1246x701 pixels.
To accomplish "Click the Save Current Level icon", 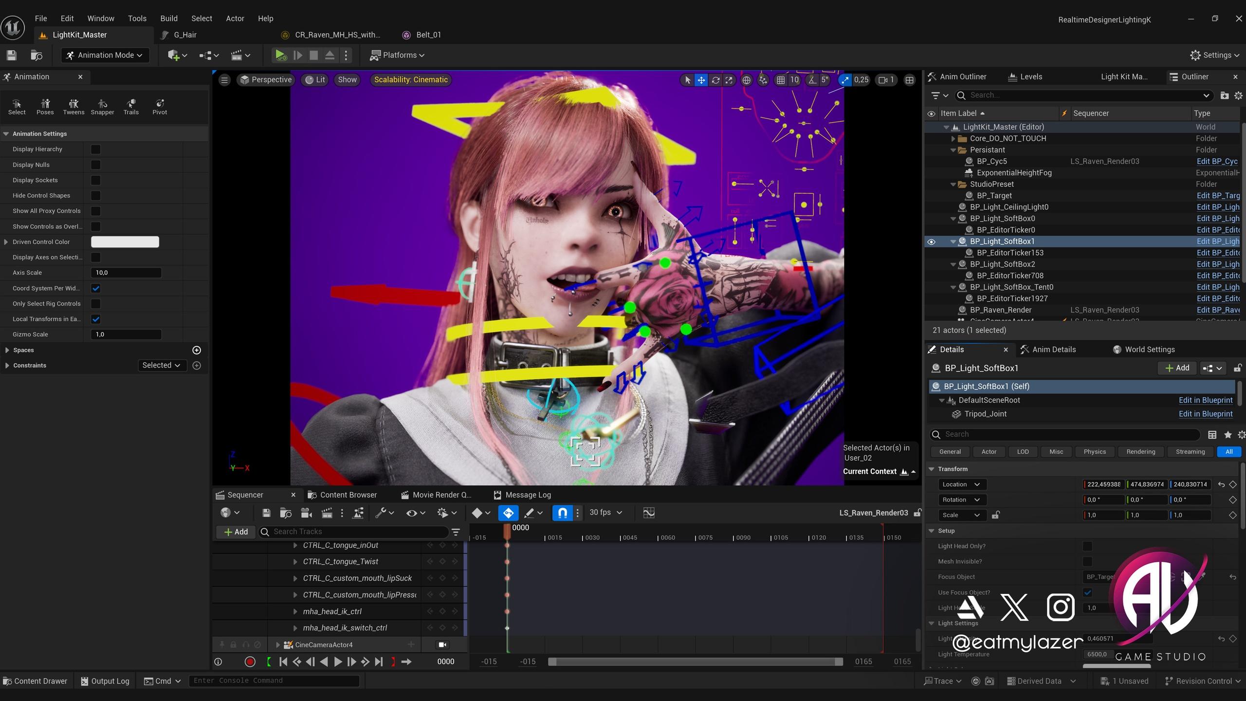I will click(x=12, y=55).
